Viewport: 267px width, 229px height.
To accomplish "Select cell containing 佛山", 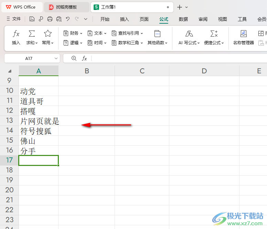I will [39, 141].
